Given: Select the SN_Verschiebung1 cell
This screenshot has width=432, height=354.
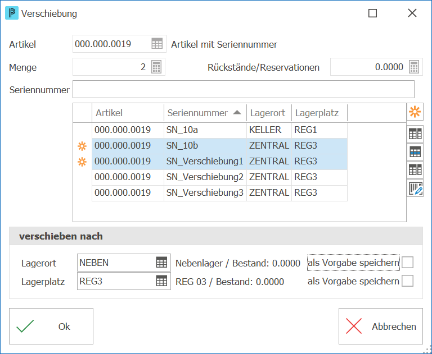Looking at the screenshot, I should [x=205, y=162].
